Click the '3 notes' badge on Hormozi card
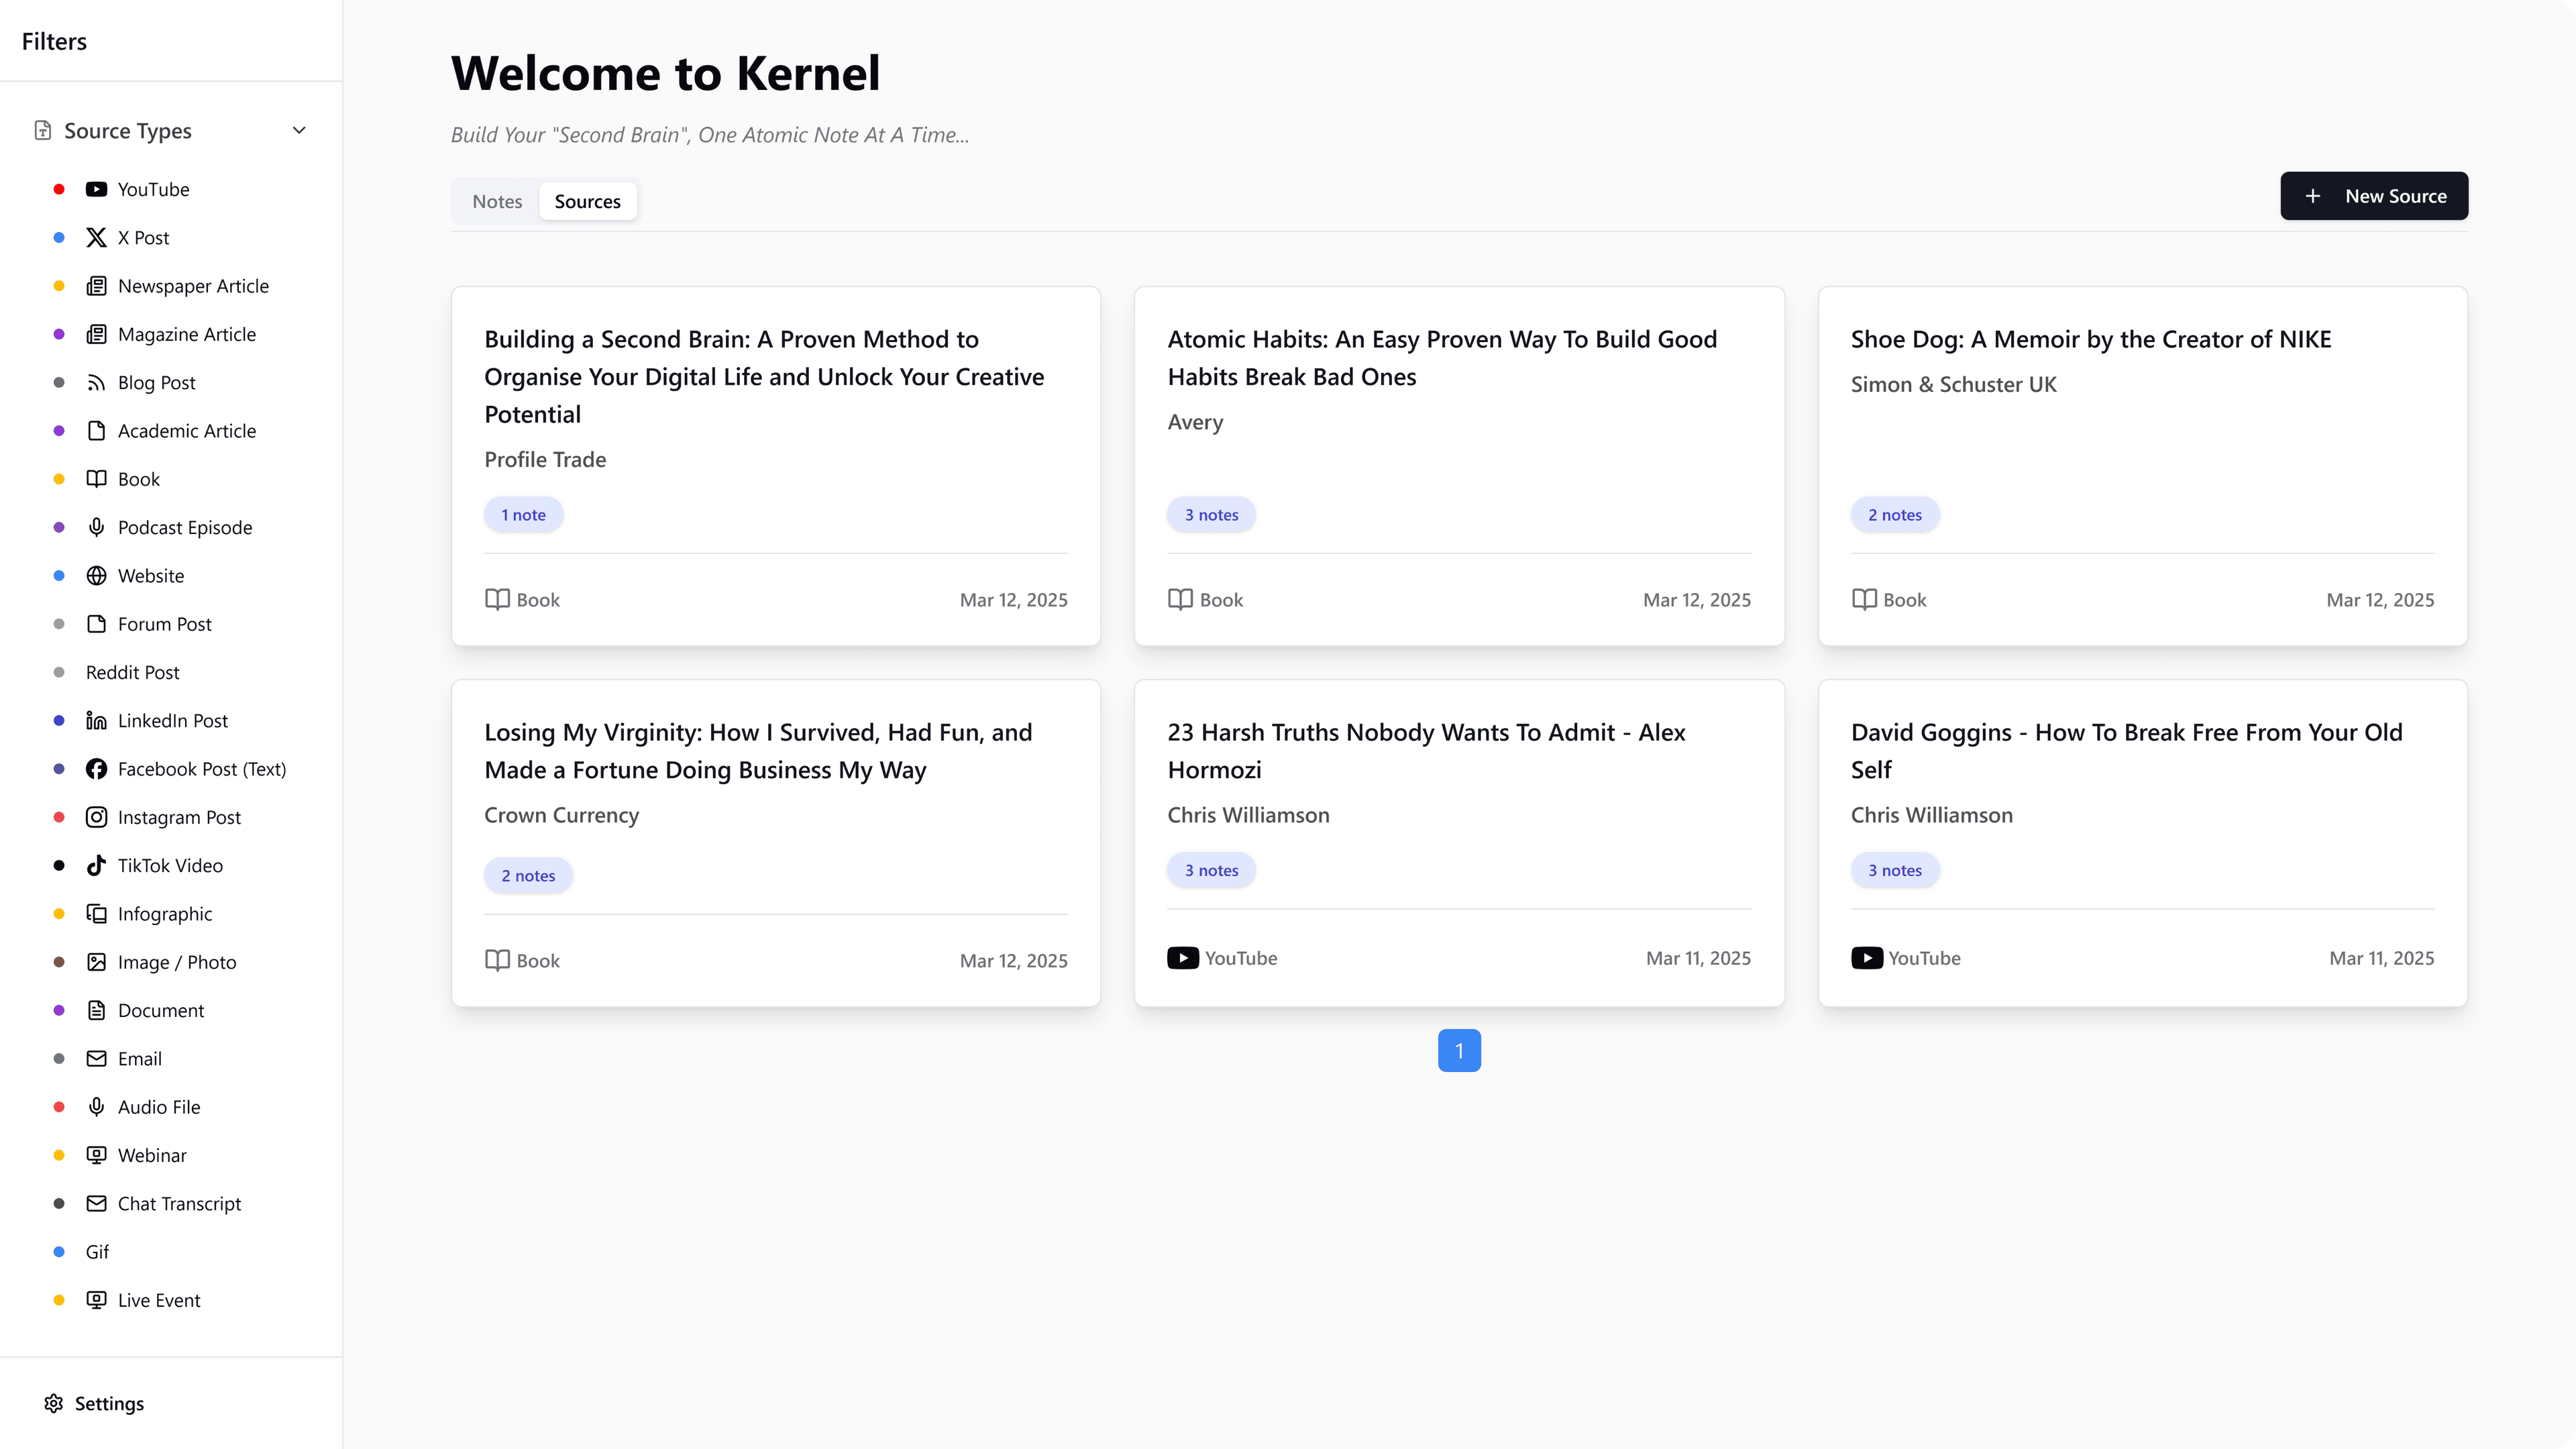Image resolution: width=2576 pixels, height=1449 pixels. (x=1211, y=870)
